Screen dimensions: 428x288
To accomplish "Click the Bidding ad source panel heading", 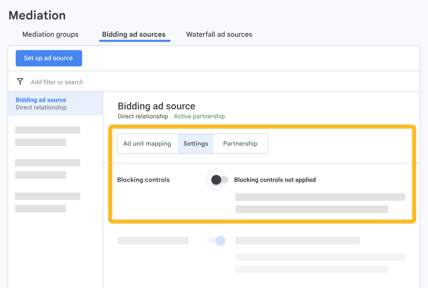I will [x=156, y=106].
